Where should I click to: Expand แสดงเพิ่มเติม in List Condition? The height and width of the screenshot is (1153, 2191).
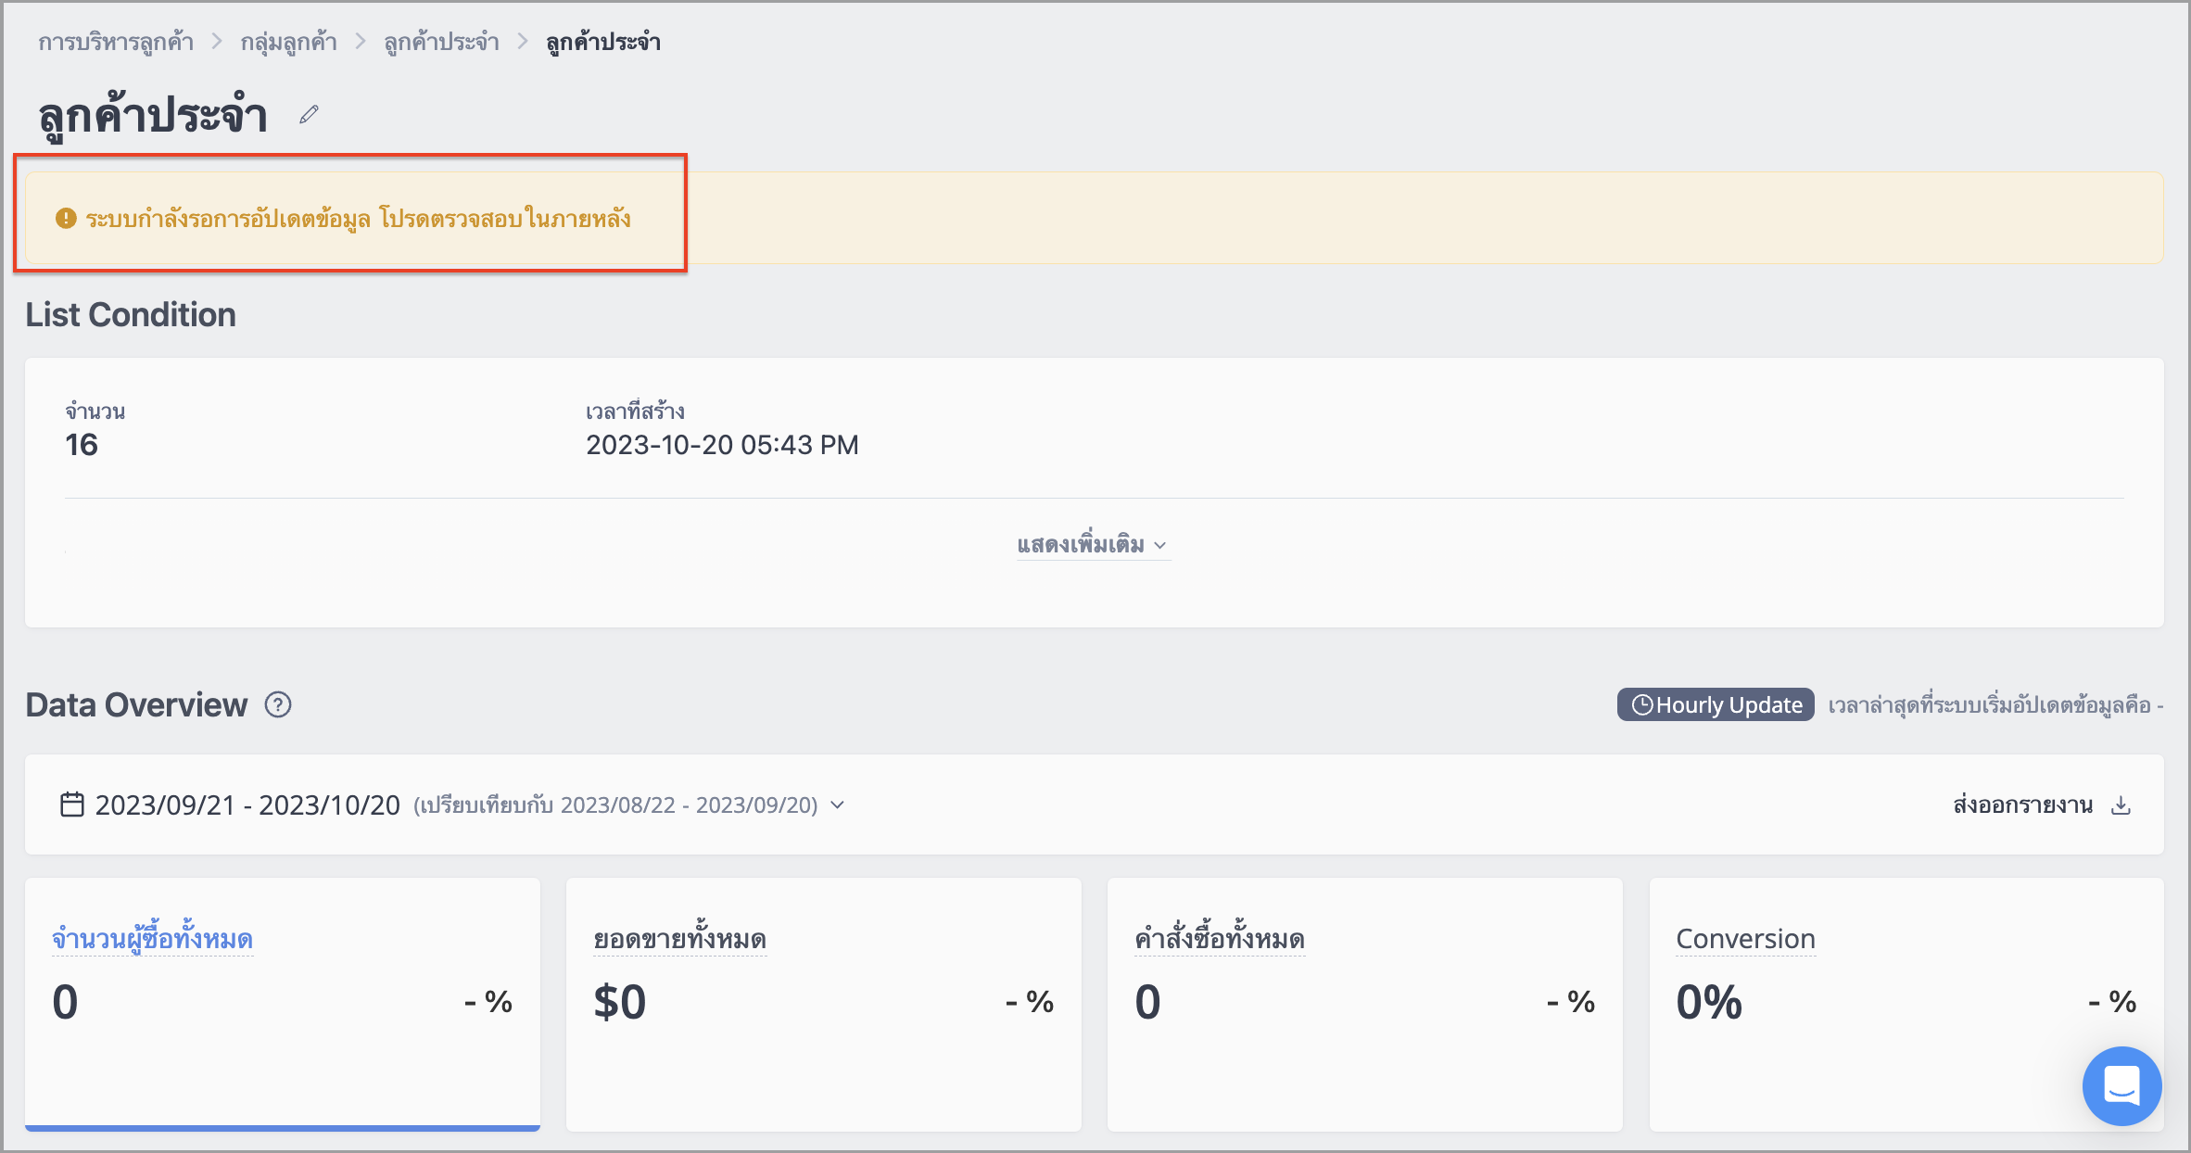coord(1093,544)
